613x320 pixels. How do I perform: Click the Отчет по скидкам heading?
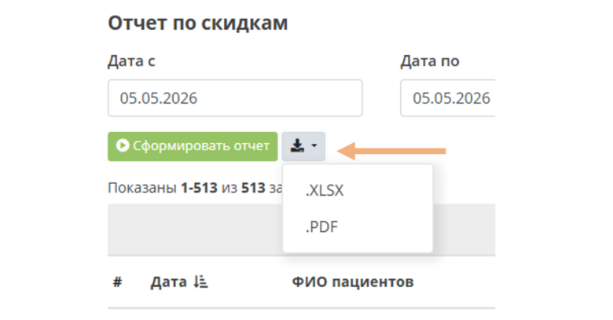coord(198,23)
